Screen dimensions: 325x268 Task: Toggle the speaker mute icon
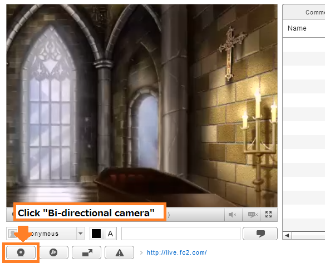233,215
